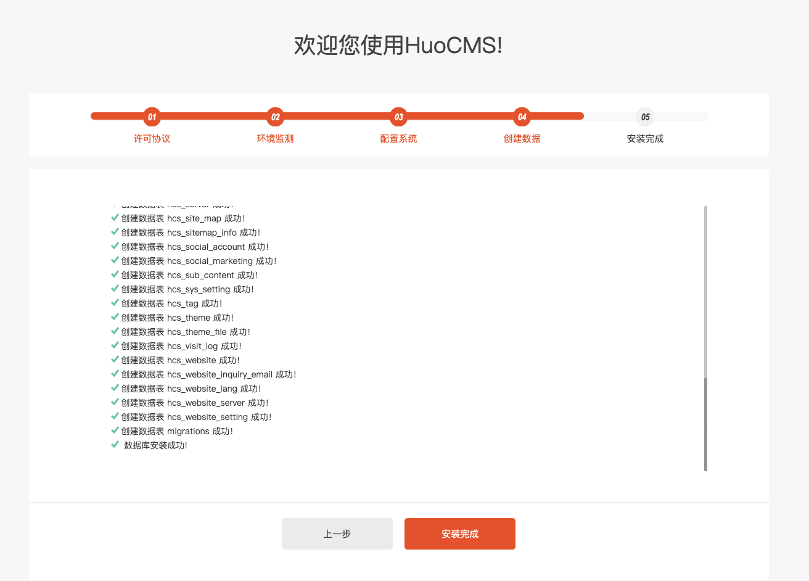This screenshot has width=809, height=581.
Task: Click checkmark beside hcs_website_lang row
Action: pos(115,388)
